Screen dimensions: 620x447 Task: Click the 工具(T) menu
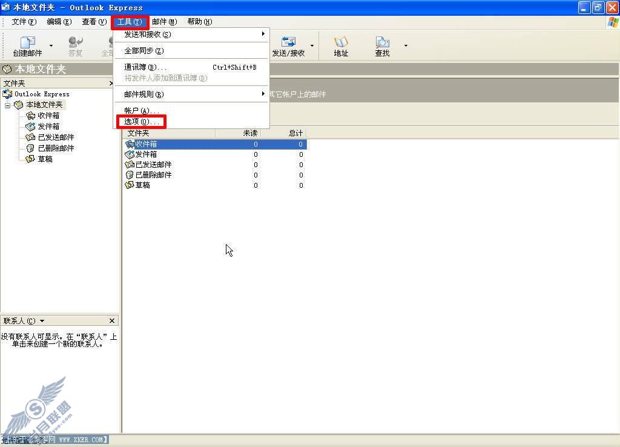(130, 22)
